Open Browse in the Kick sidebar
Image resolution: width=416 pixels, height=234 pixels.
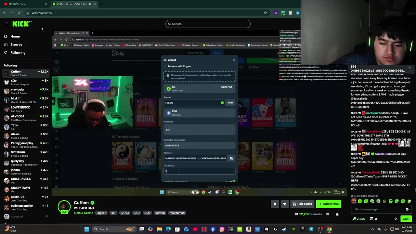pyautogui.click(x=16, y=45)
